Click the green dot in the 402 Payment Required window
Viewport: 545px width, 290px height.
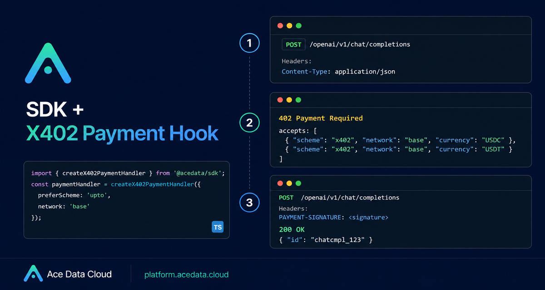point(298,100)
